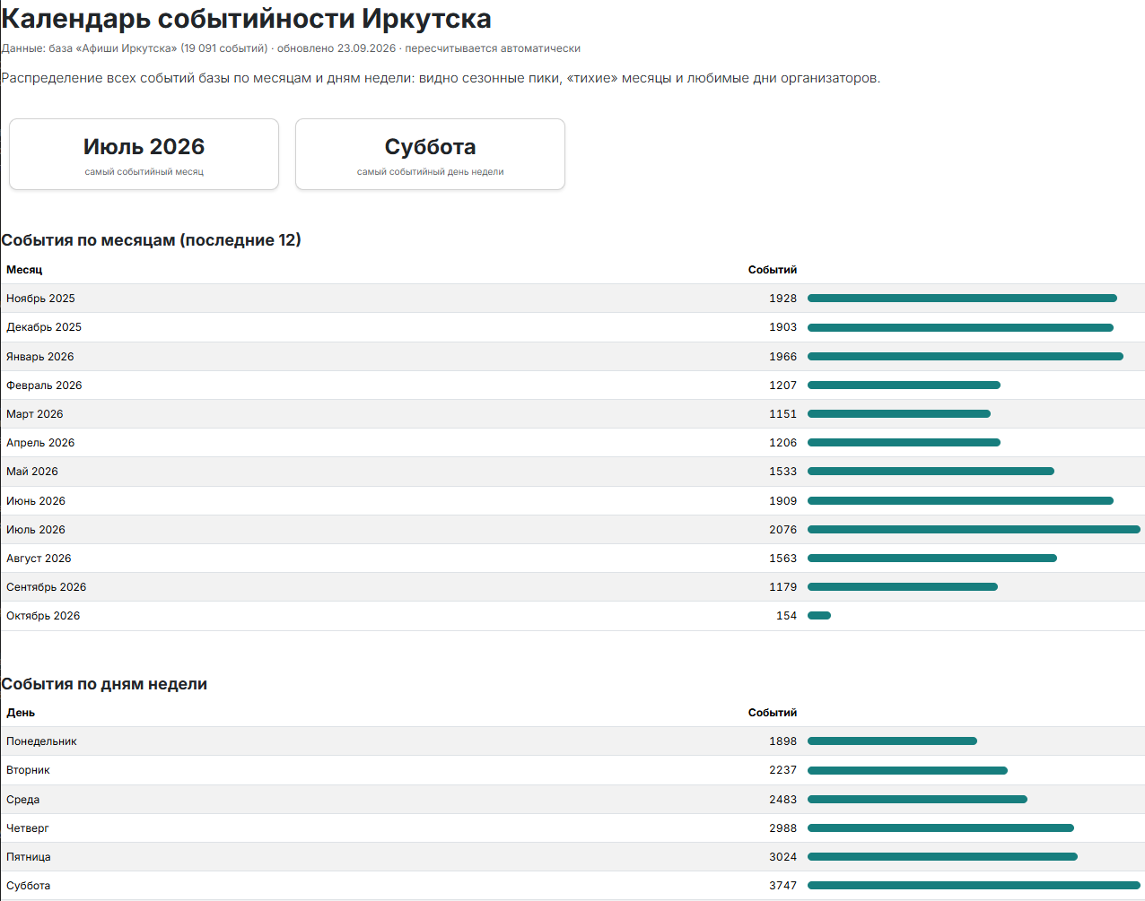Select the «Четверг» row label
This screenshot has height=901, width=1145.
click(x=28, y=828)
